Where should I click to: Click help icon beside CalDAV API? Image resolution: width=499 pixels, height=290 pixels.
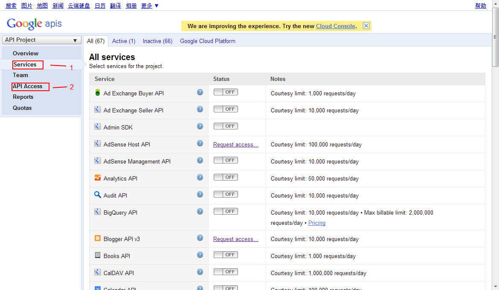coord(200,272)
